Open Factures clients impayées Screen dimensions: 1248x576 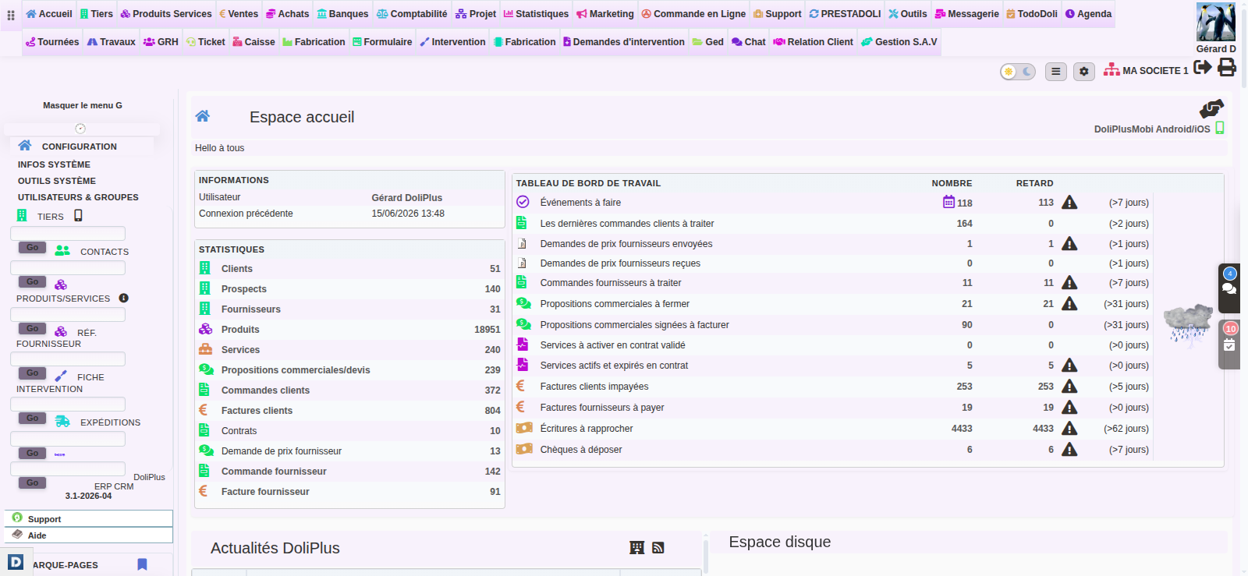tap(594, 387)
